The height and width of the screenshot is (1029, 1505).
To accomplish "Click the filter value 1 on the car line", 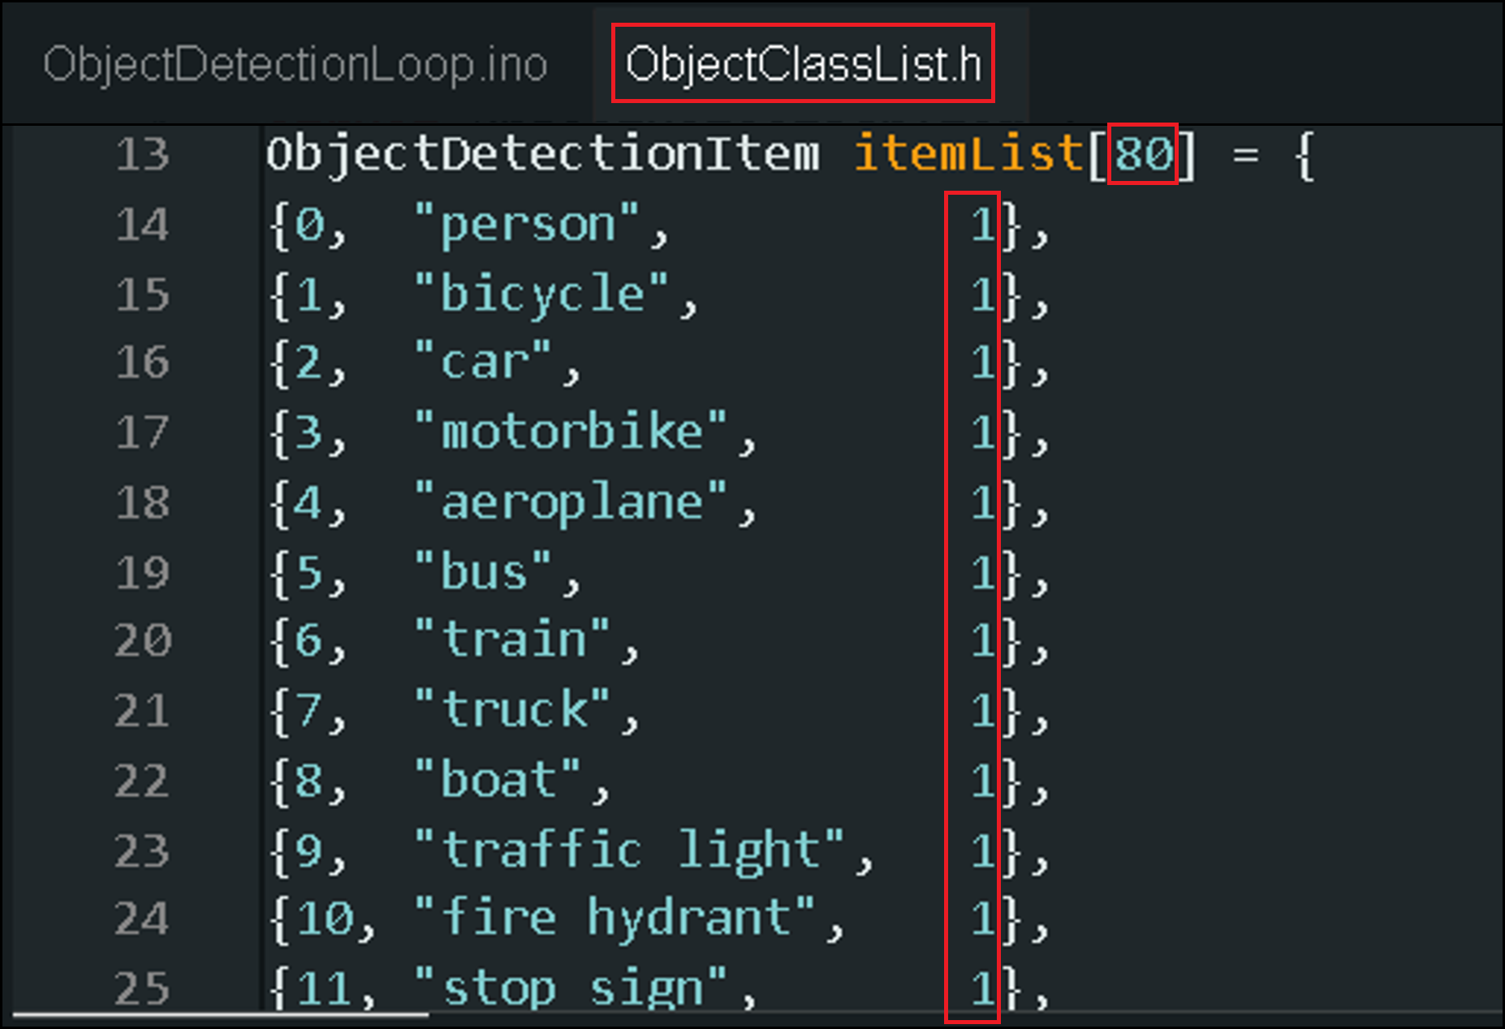I will 983,363.
